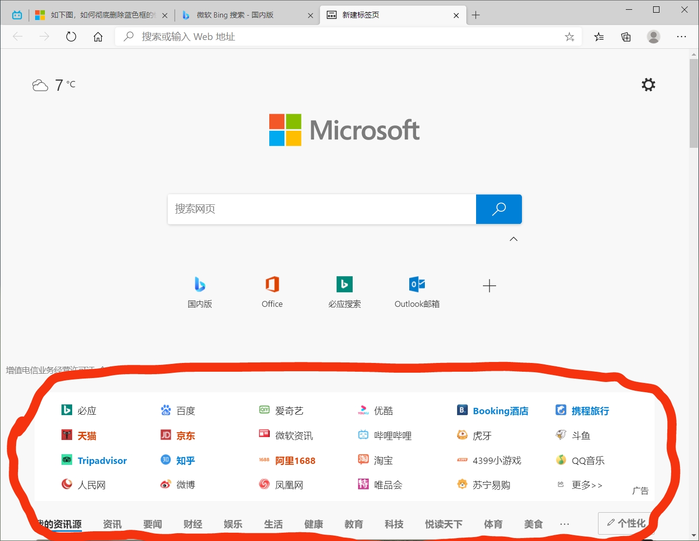Select the 生活 news tab
699x541 pixels.
point(273,524)
